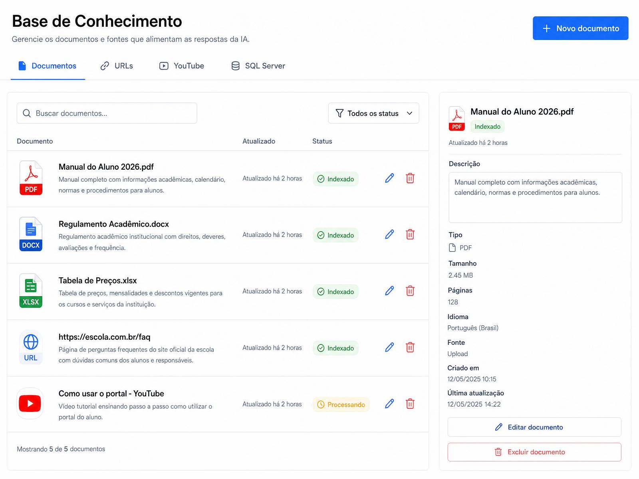Click the YouTube play icon in list
The image size is (639, 479).
pos(30,404)
